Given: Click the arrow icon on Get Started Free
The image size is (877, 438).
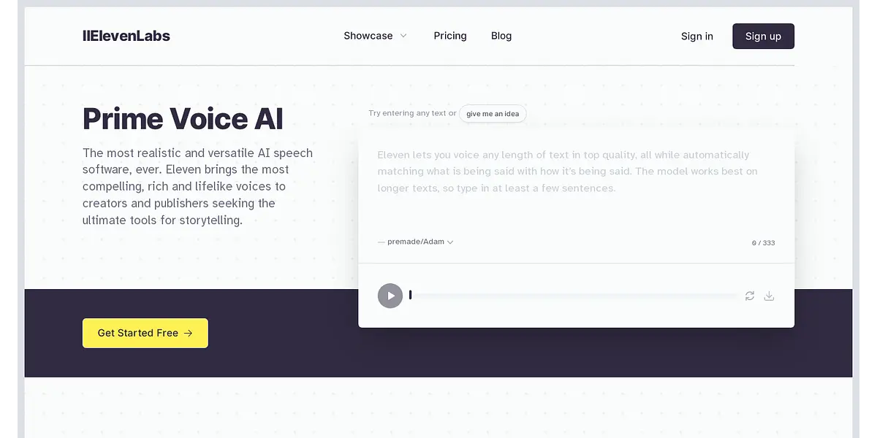Looking at the screenshot, I should coord(189,333).
